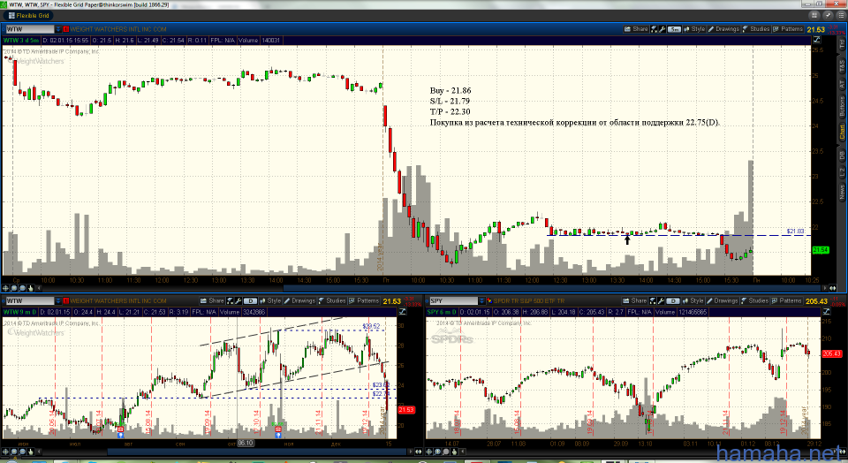Click the pin icon in top bar
The width and height of the screenshot is (848, 463).
[828, 16]
